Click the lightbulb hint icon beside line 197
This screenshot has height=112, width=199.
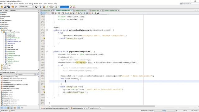pyautogui.click(x=44, y=92)
